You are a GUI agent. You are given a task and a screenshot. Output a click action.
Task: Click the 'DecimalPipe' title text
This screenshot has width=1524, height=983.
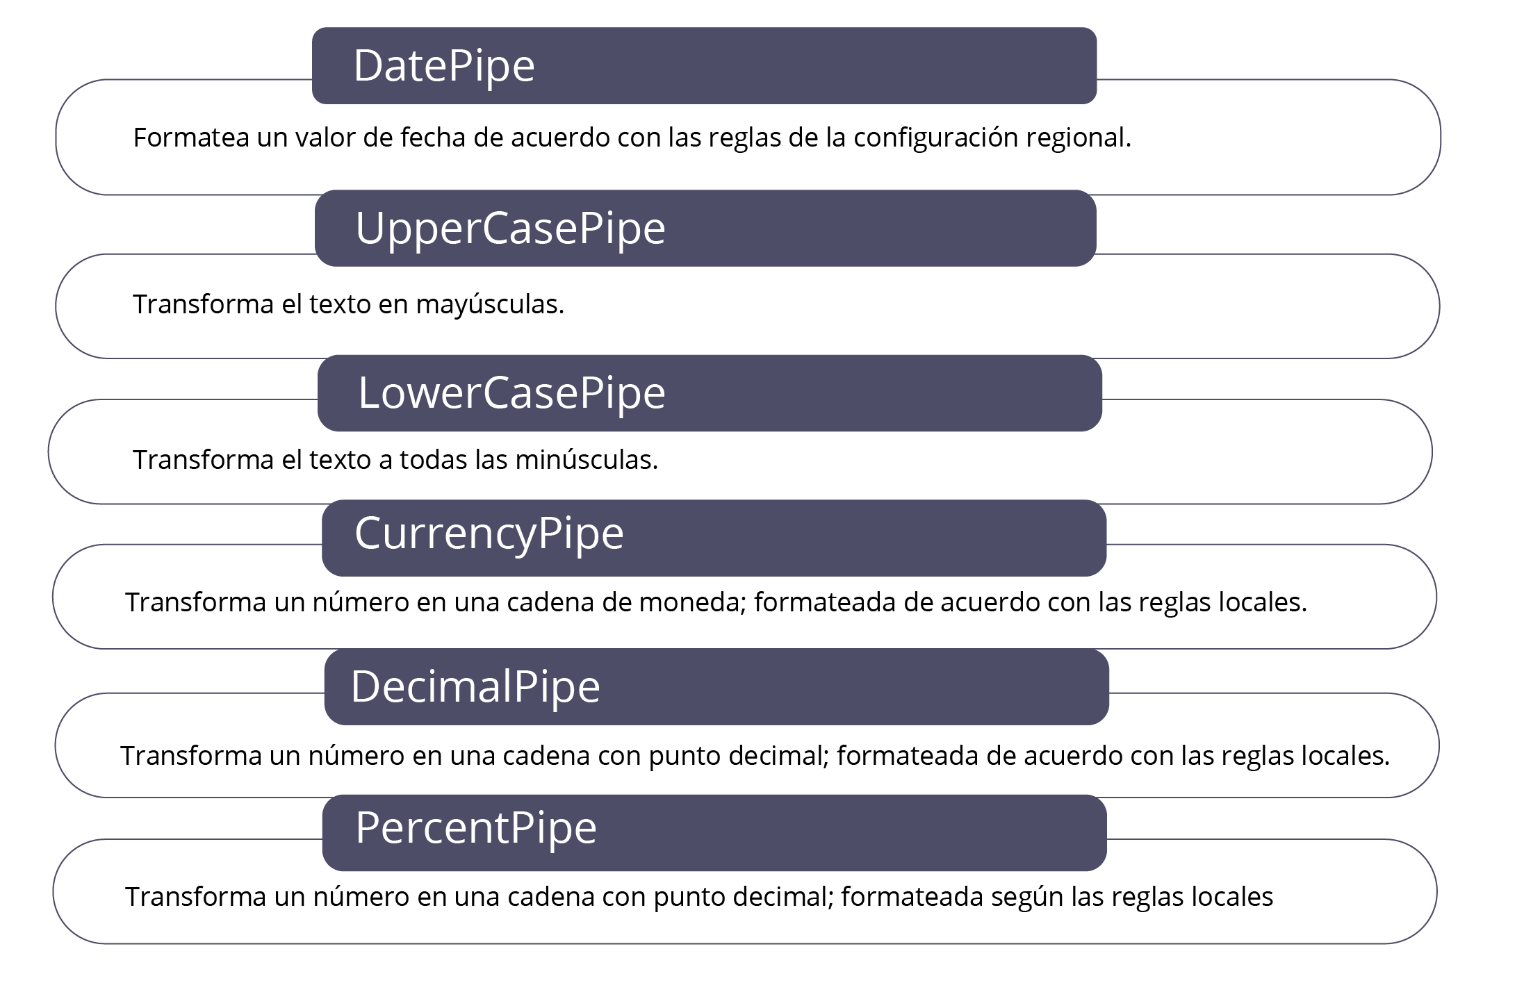coord(475,687)
